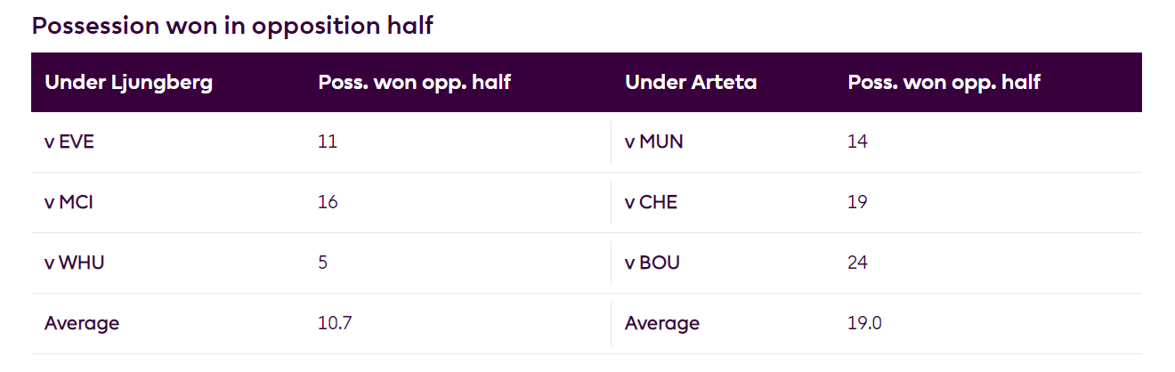Click second 'Poss. won opp. half' header

(944, 83)
